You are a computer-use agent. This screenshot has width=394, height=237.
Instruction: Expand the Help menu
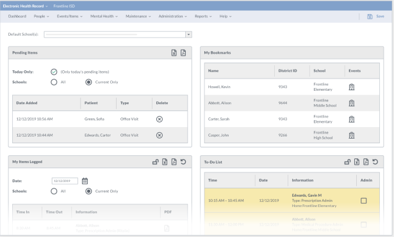coord(226,16)
